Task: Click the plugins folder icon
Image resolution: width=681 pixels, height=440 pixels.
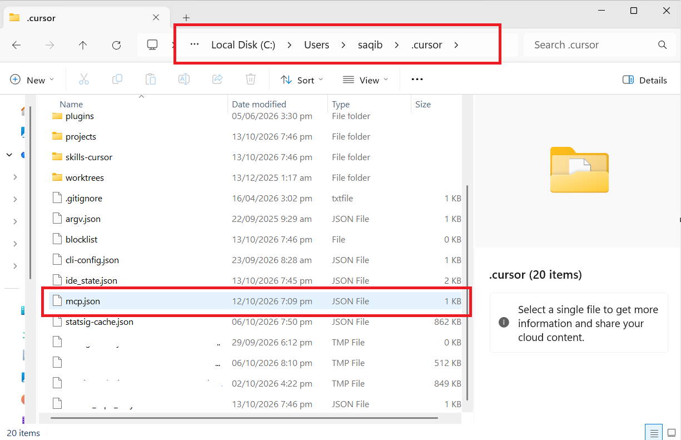Action: [x=57, y=116]
